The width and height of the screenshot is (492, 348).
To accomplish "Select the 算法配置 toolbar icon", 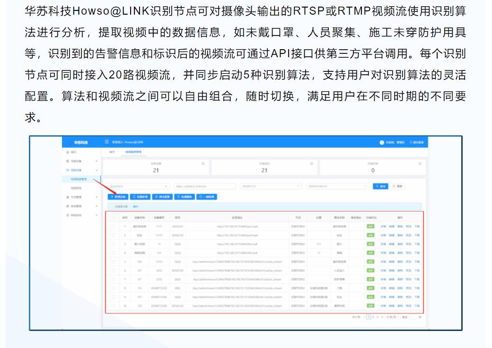I will pyautogui.click(x=156, y=197).
